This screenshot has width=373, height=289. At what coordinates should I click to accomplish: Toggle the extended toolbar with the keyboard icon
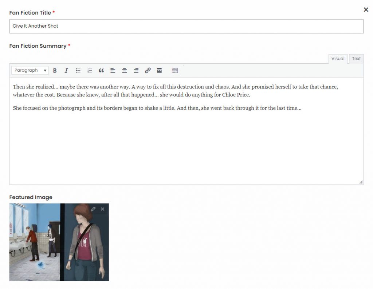click(175, 70)
